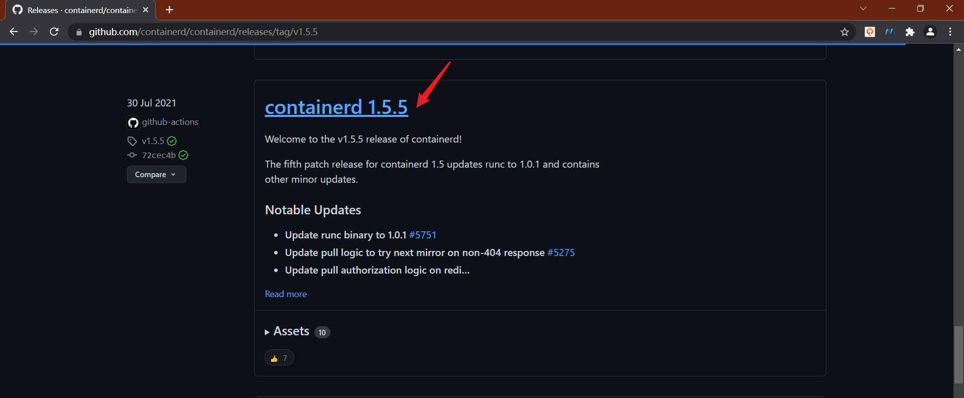Open a new browser tab

[169, 10]
